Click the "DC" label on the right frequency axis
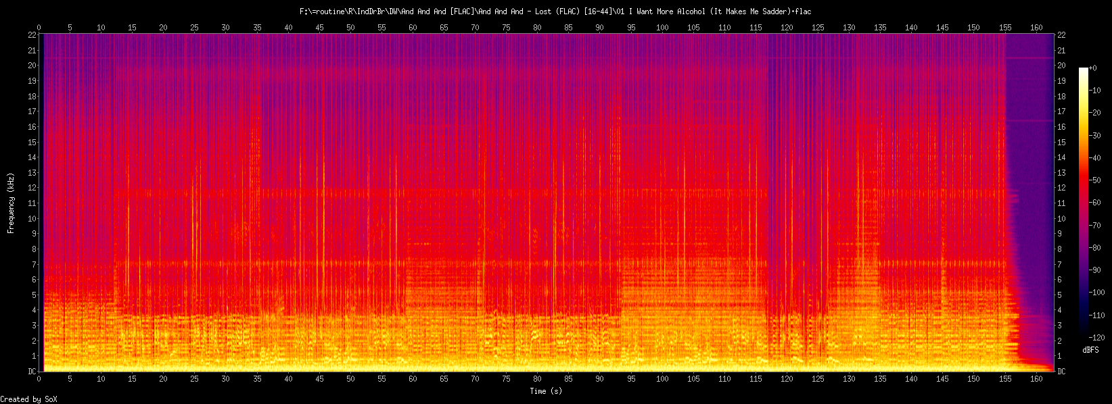The height and width of the screenshot is (404, 1112). point(1061,372)
